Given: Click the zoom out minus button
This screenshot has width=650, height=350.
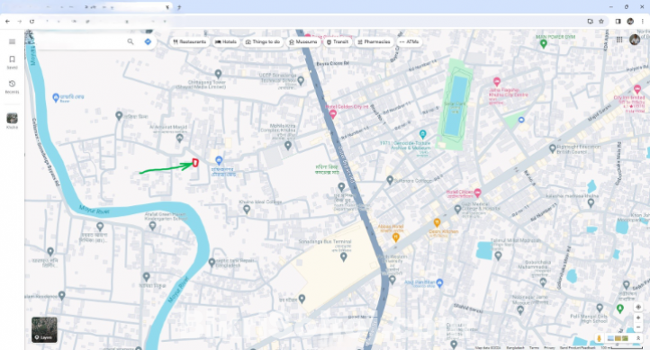Looking at the screenshot, I should coord(638,328).
